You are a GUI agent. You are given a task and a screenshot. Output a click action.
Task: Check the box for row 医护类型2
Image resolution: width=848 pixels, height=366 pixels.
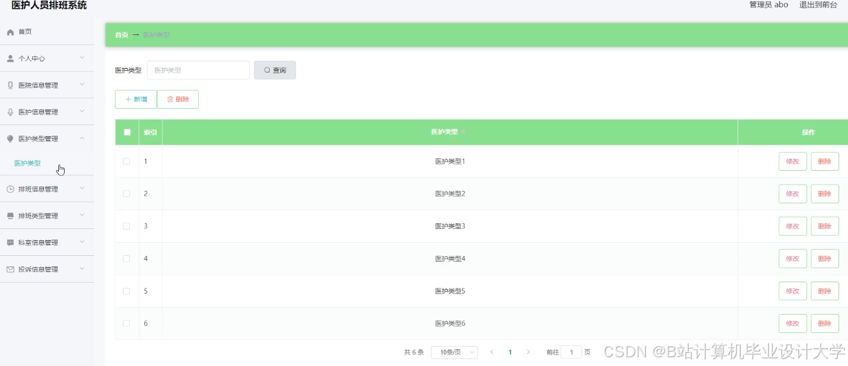(x=127, y=194)
